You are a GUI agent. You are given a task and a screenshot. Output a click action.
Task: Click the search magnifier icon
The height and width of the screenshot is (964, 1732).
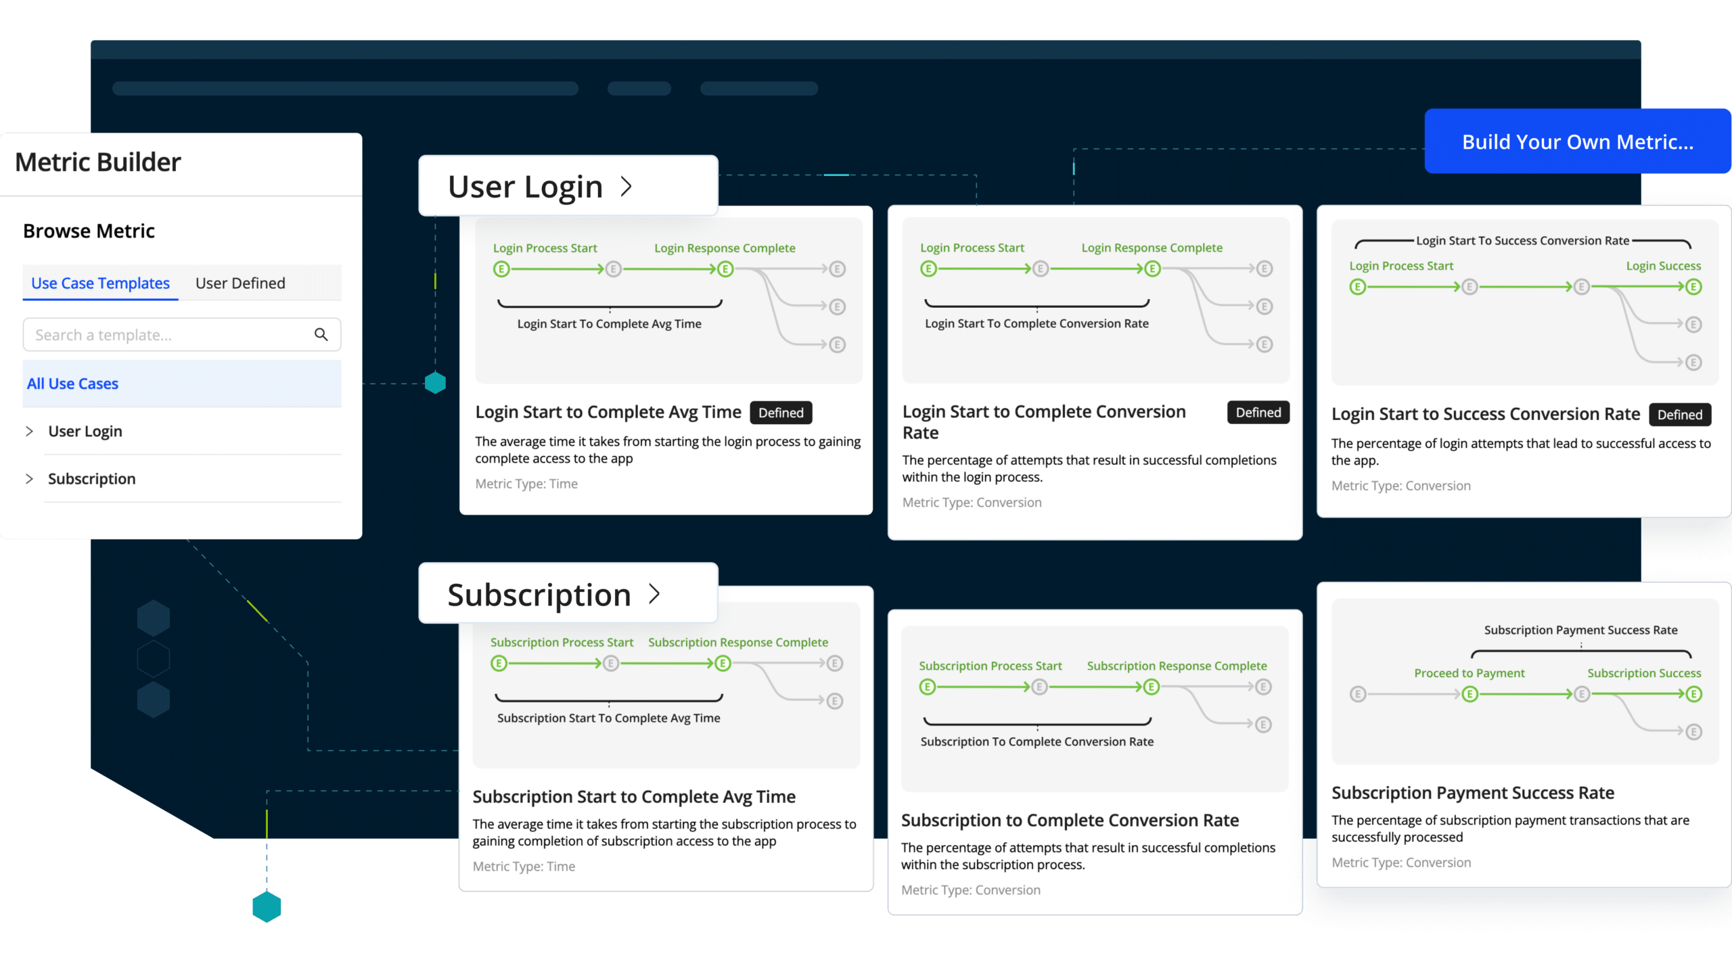click(321, 335)
